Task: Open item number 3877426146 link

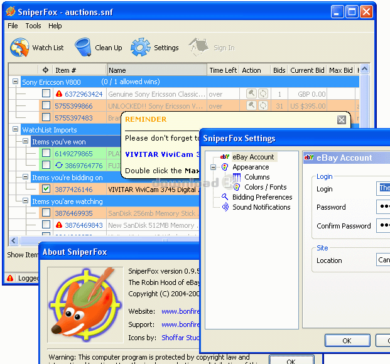Action: pos(73,190)
